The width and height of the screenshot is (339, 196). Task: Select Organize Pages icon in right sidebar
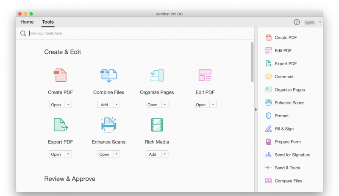click(269, 89)
